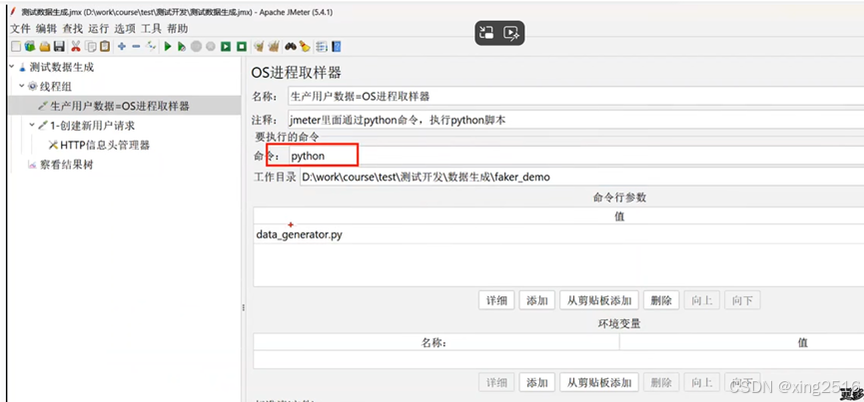This screenshot has height=402, width=864.
Task: Select HTTP信息头管理器 in the tree
Action: [x=105, y=146]
